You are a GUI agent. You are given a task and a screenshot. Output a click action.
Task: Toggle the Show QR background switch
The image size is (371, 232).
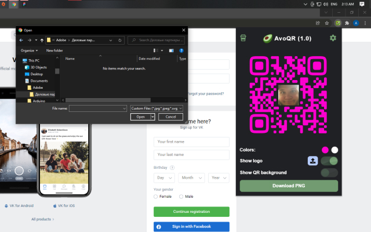point(329,173)
